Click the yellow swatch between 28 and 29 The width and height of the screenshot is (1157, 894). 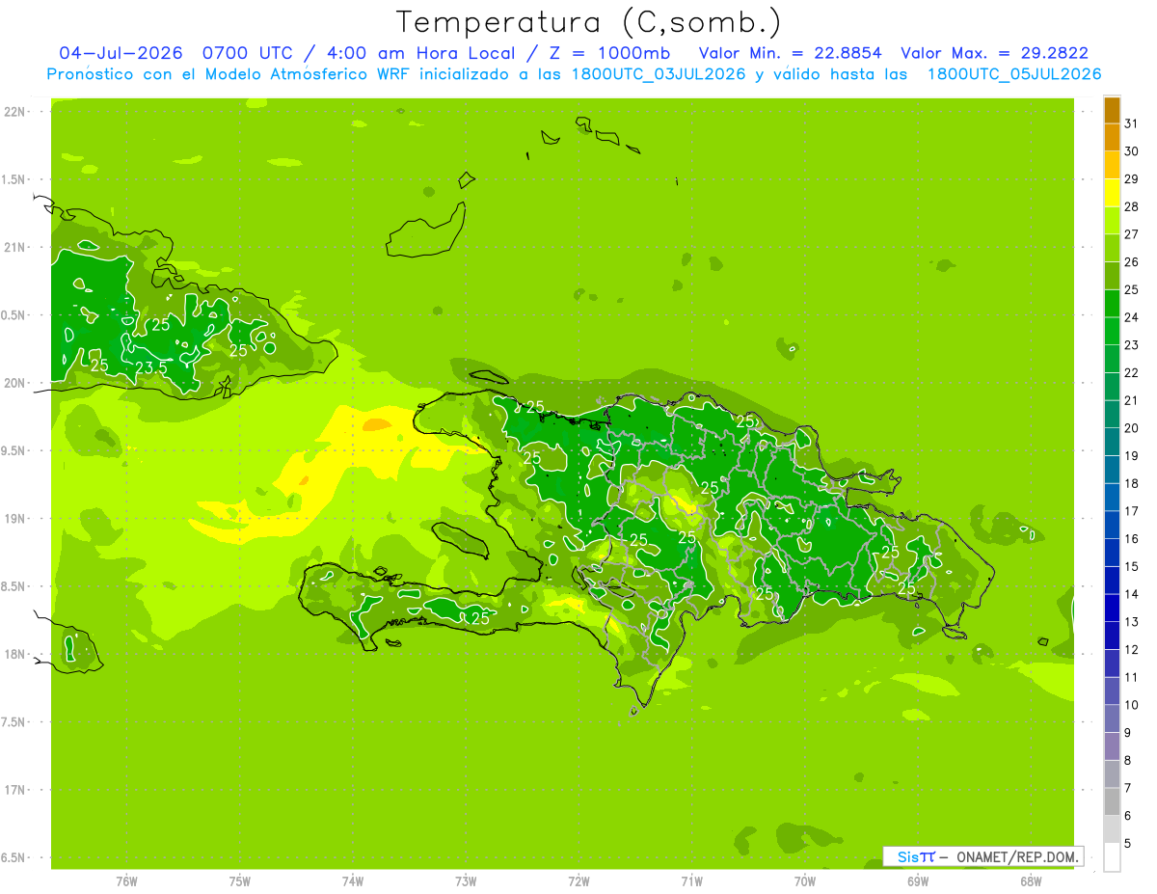[x=1112, y=192]
